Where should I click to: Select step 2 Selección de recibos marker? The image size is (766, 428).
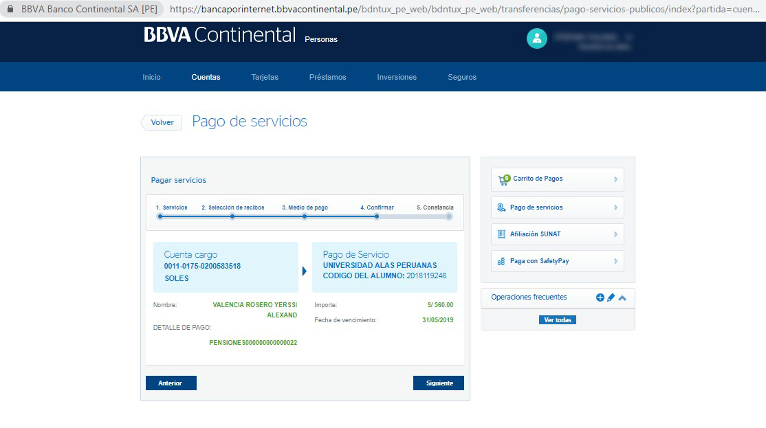pyautogui.click(x=232, y=216)
